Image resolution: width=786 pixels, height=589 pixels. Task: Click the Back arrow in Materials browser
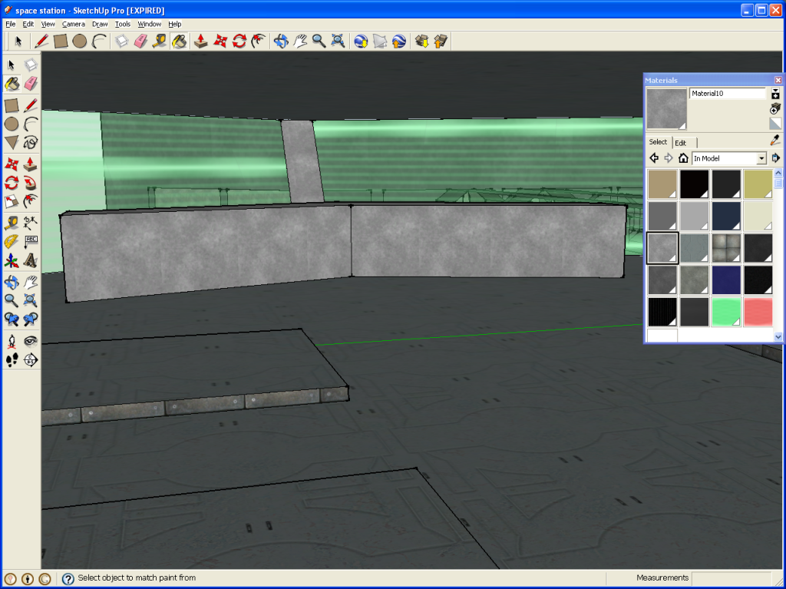click(654, 158)
